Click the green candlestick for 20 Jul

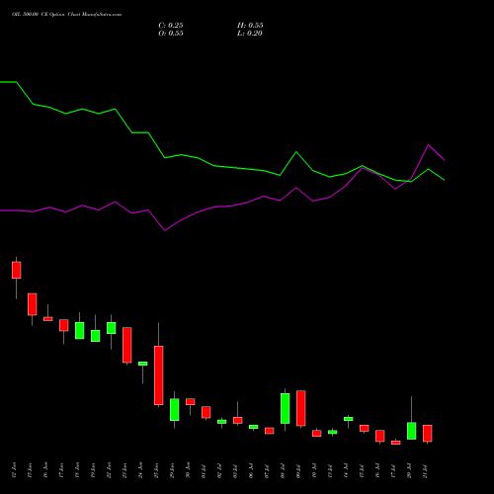pyautogui.click(x=412, y=431)
